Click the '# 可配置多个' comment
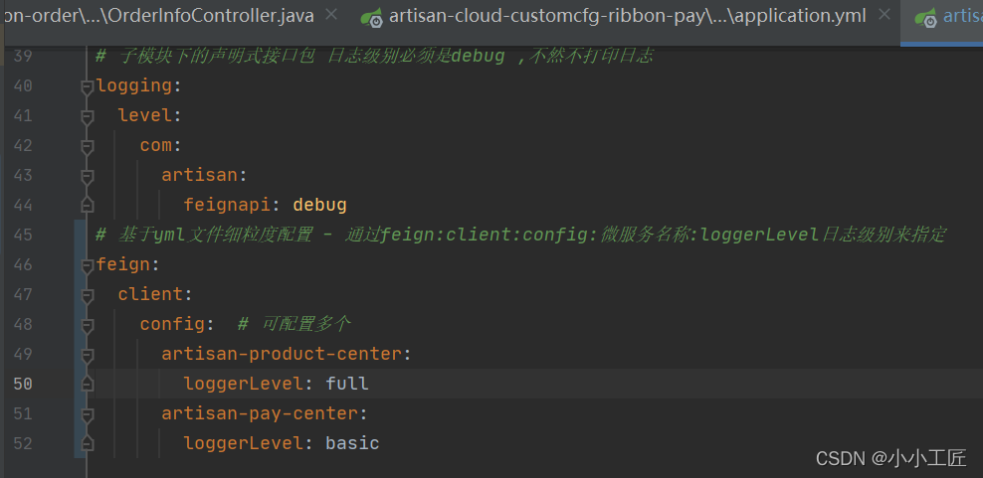The height and width of the screenshot is (478, 983). 295,324
